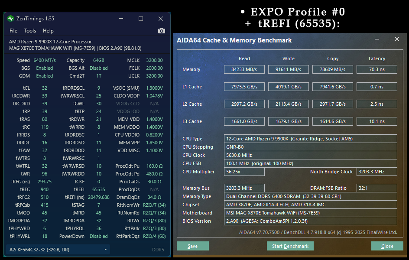Click the tRFC (ns) value 293.75
409x260 pixels.
45,182
